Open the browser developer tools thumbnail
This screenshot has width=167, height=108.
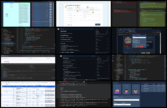[x=28, y=67]
